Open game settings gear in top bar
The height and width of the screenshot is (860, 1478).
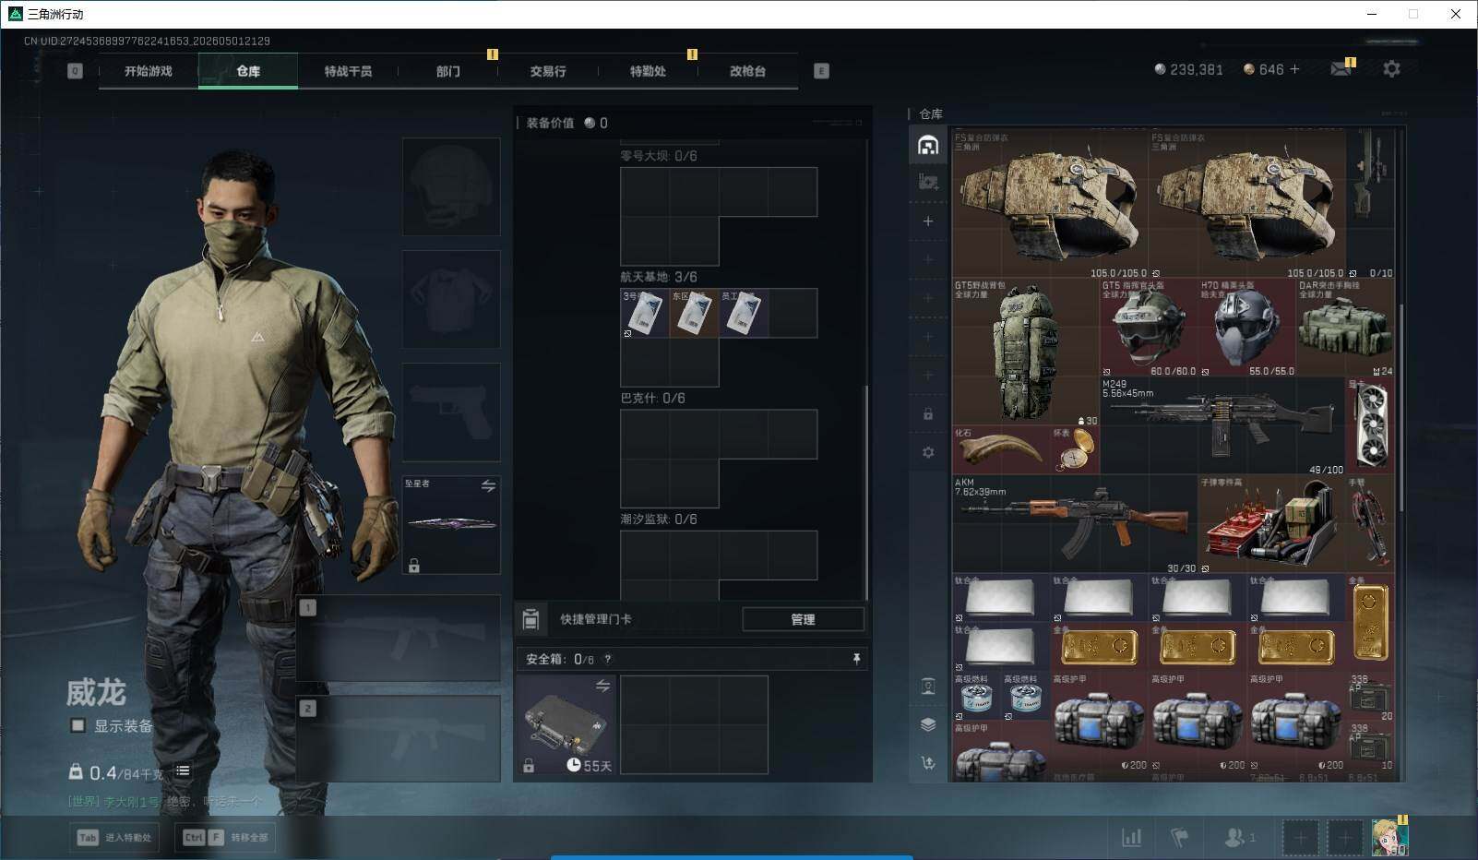point(1391,69)
